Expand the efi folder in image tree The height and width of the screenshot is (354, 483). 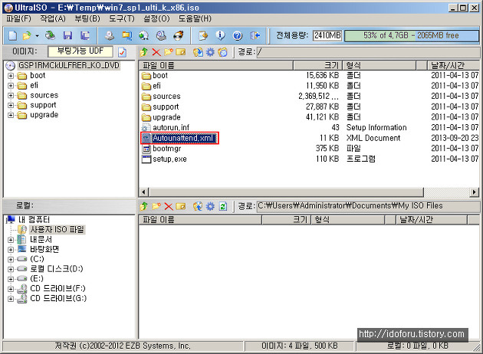point(11,86)
